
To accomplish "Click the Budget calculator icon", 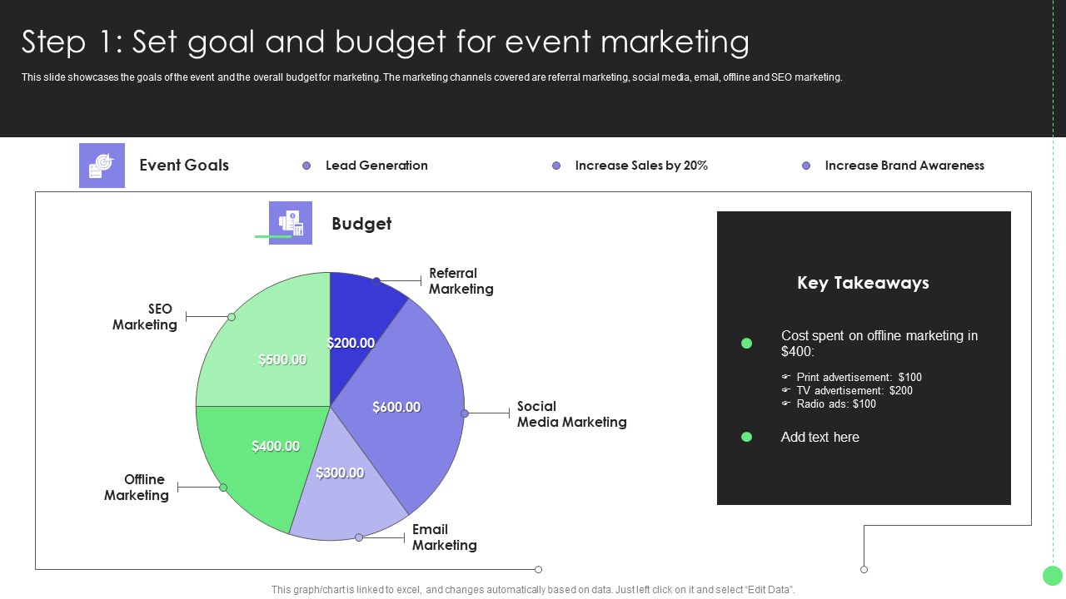I will point(291,223).
